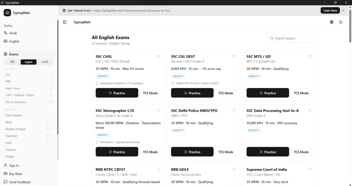Expand Bihar state exams chevron
This screenshot has height=186, width=352.
point(50,122)
